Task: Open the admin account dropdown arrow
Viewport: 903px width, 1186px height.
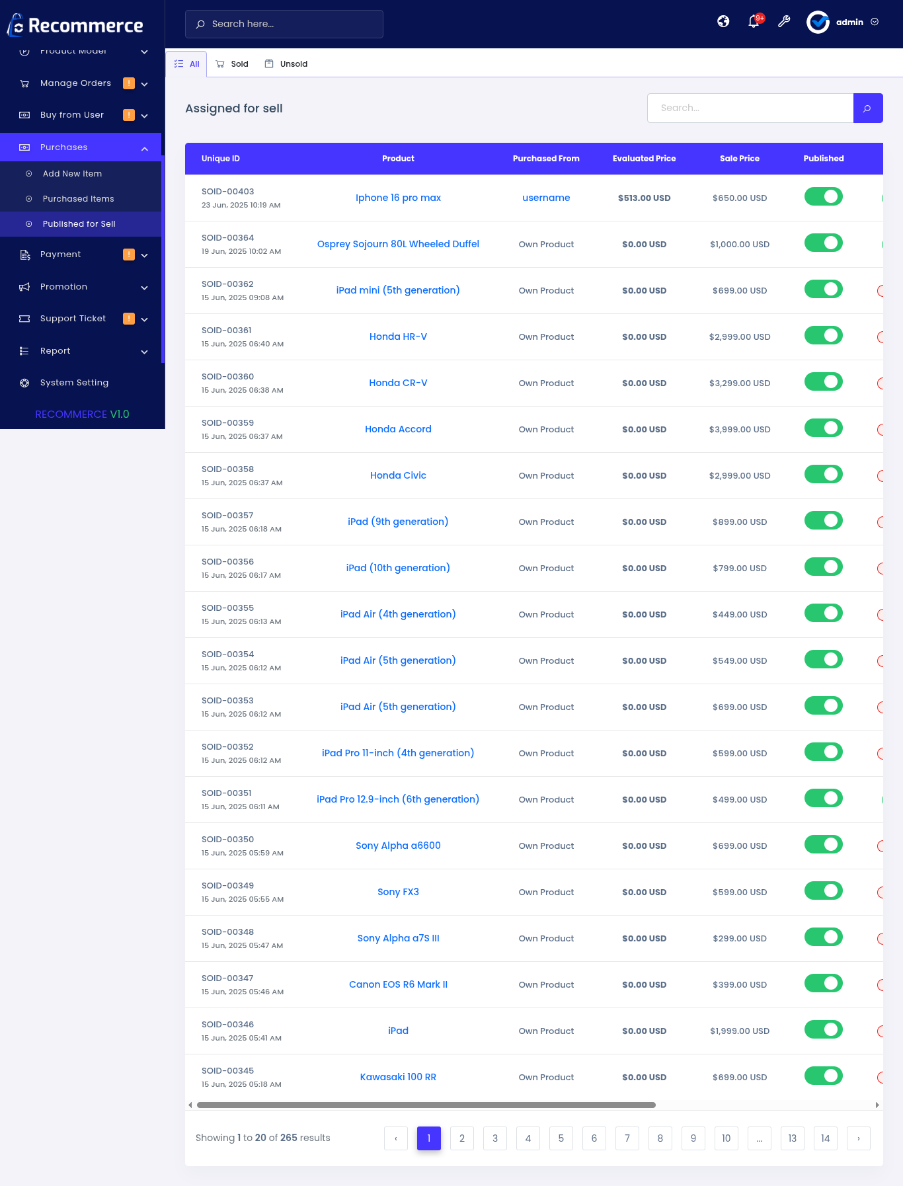Action: (875, 22)
